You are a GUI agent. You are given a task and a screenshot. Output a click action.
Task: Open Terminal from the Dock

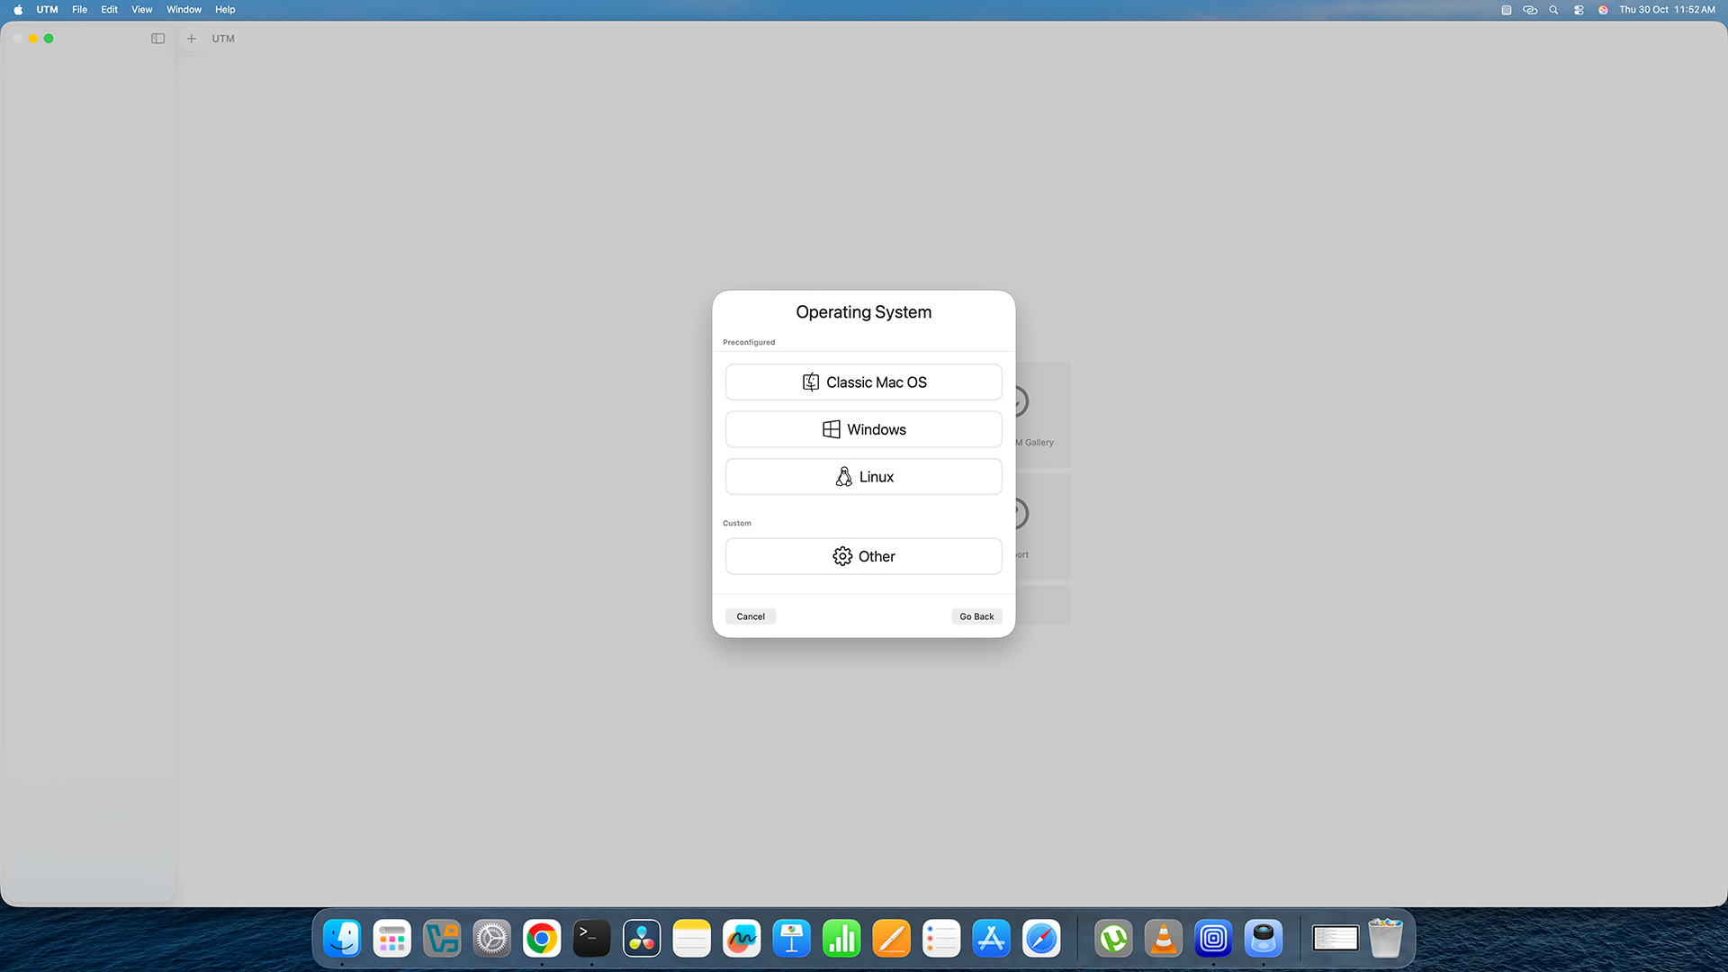591,938
